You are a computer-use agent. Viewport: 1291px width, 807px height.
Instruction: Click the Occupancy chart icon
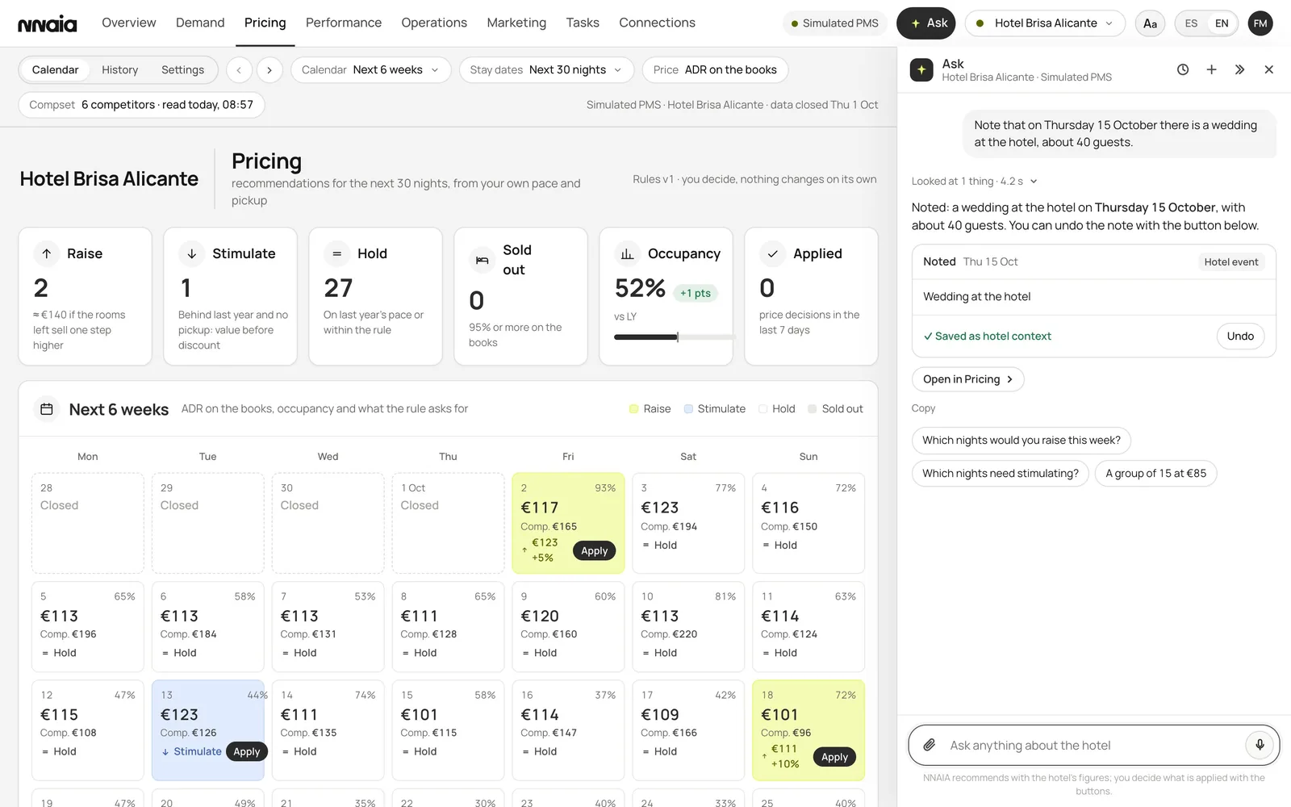click(x=627, y=253)
